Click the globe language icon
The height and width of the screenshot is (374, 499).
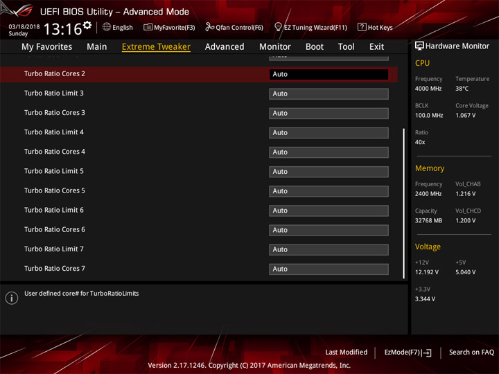point(107,27)
